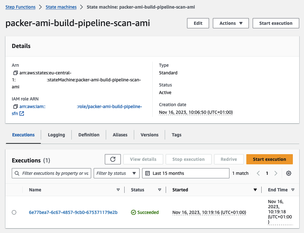
Task: Go to the next page of executions
Action: 276,173
